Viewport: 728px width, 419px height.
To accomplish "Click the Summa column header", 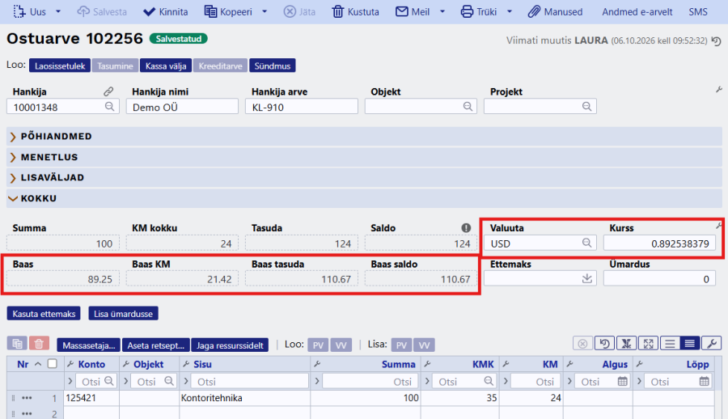I will 398,364.
